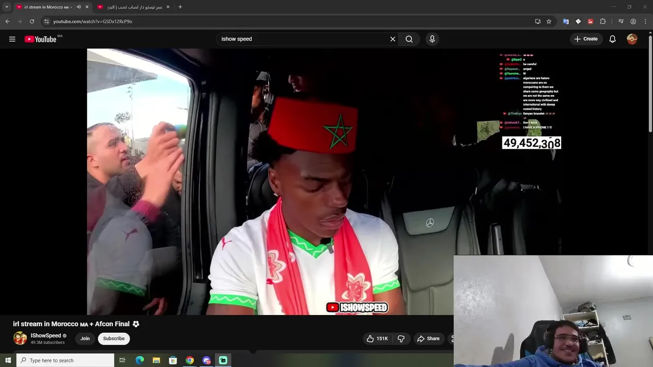
Task: Open Google Chrome from taskbar
Action: (190, 360)
